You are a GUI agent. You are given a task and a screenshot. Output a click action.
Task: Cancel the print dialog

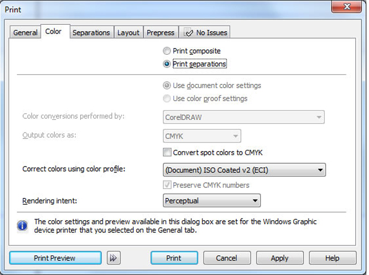click(227, 258)
